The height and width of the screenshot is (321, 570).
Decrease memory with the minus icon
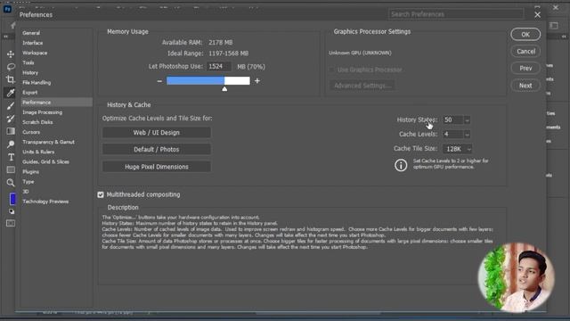click(159, 81)
